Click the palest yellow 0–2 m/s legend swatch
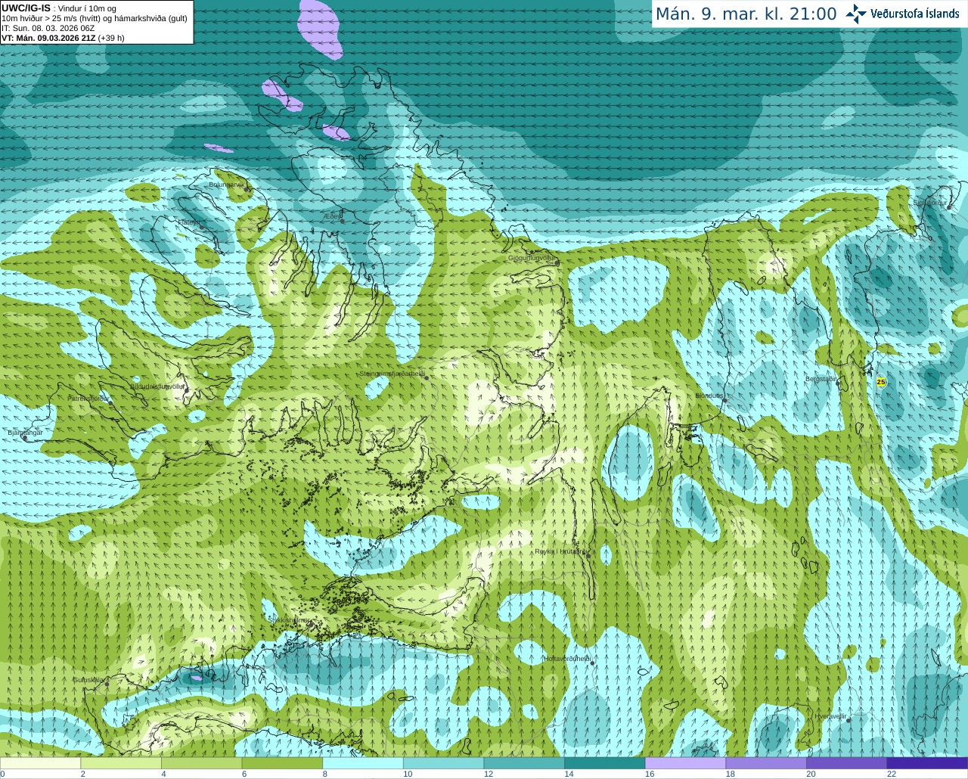Image resolution: width=968 pixels, height=779 pixels. (x=41, y=763)
